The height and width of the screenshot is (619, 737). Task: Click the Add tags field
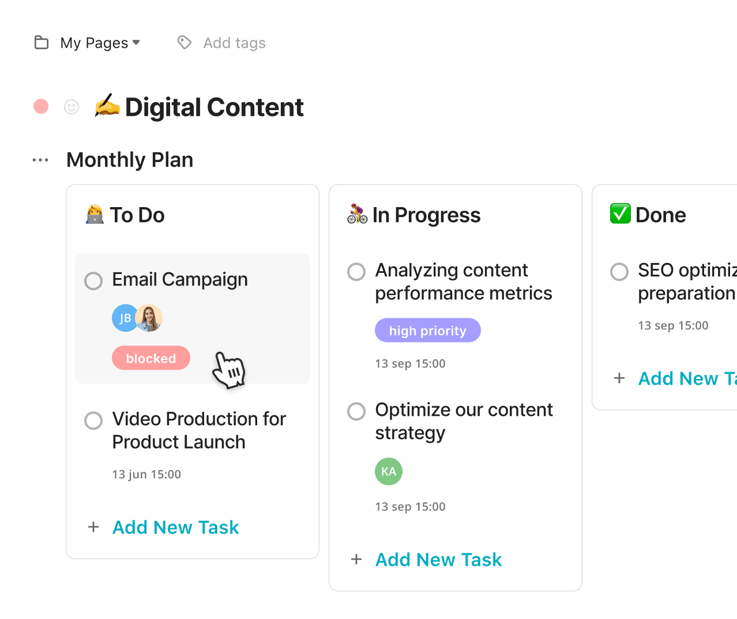coord(234,43)
